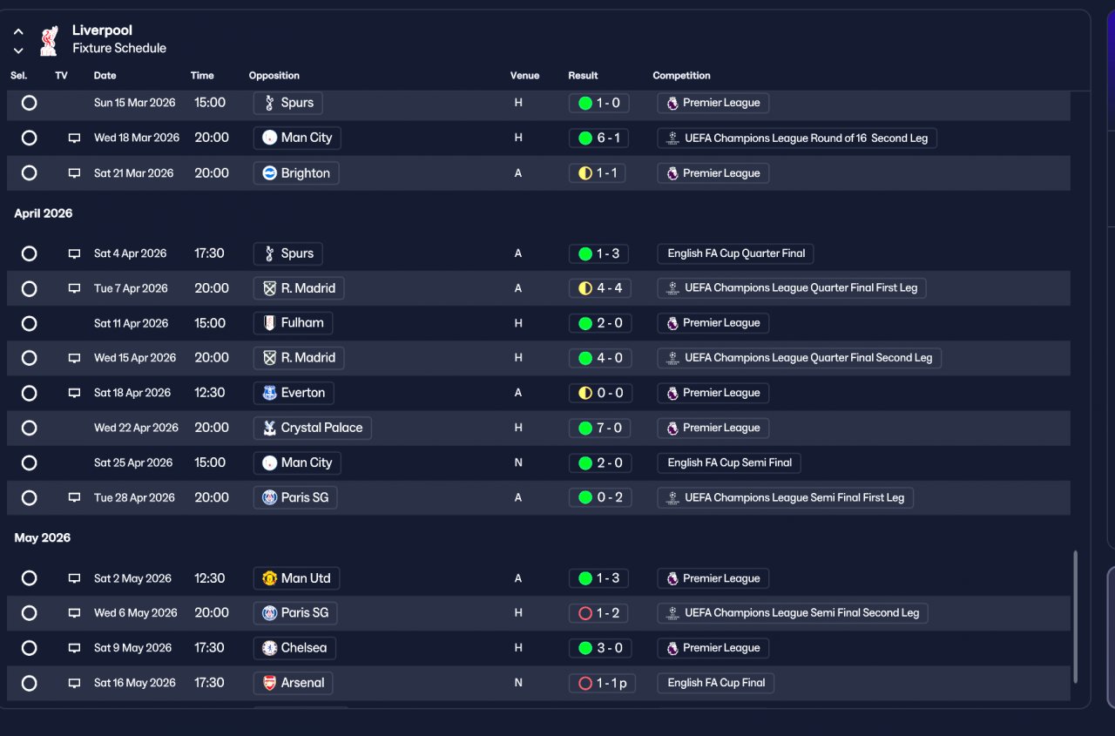This screenshot has height=736, width=1115.
Task: Click TV icon on Paris SG 28 Apr row
Action: pos(74,498)
